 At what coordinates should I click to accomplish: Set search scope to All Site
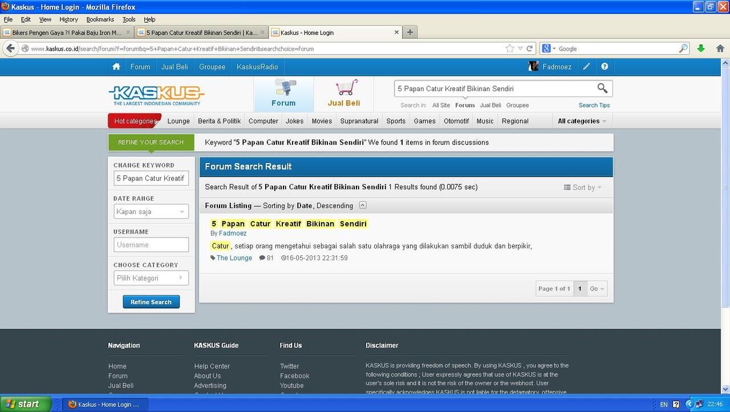pyautogui.click(x=441, y=105)
